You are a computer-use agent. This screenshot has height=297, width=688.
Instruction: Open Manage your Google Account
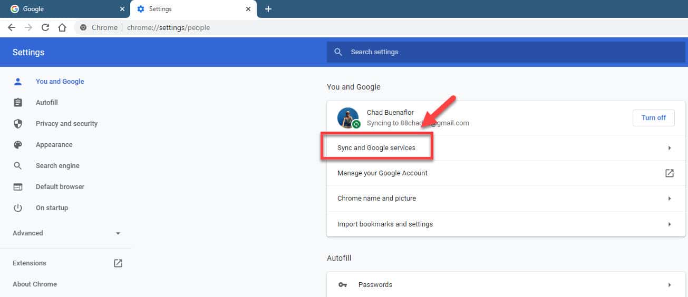(x=506, y=173)
